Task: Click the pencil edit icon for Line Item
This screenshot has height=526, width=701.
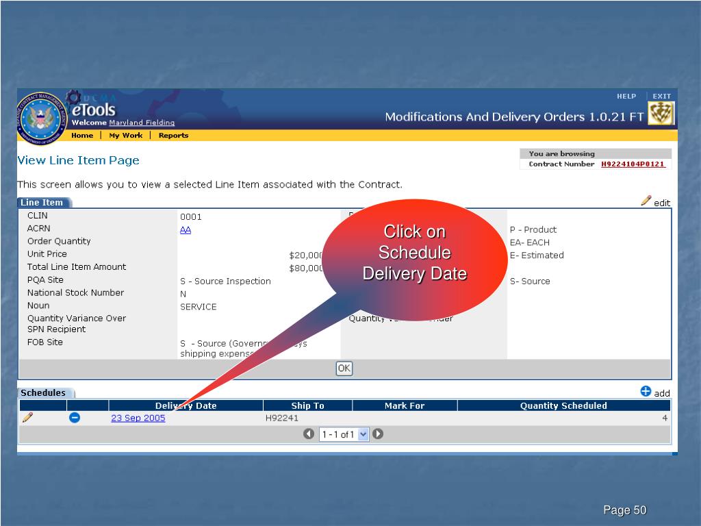Action: (646, 201)
